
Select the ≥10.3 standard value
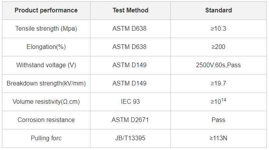218,29
